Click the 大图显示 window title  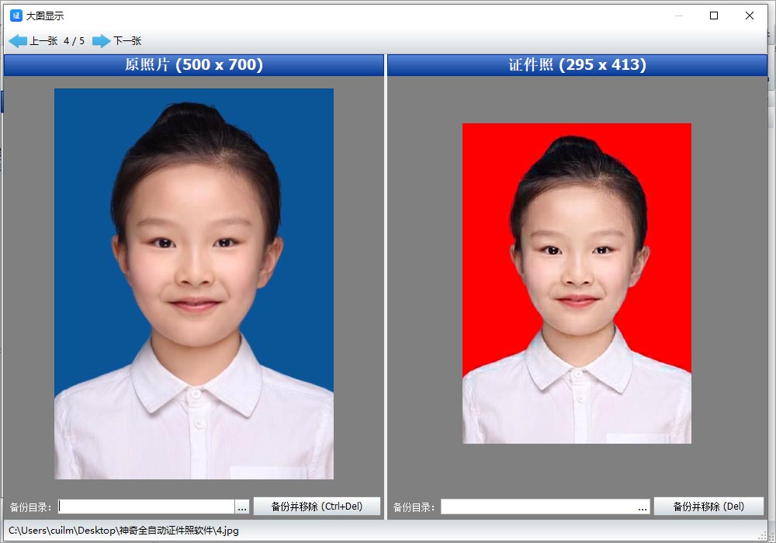(44, 16)
